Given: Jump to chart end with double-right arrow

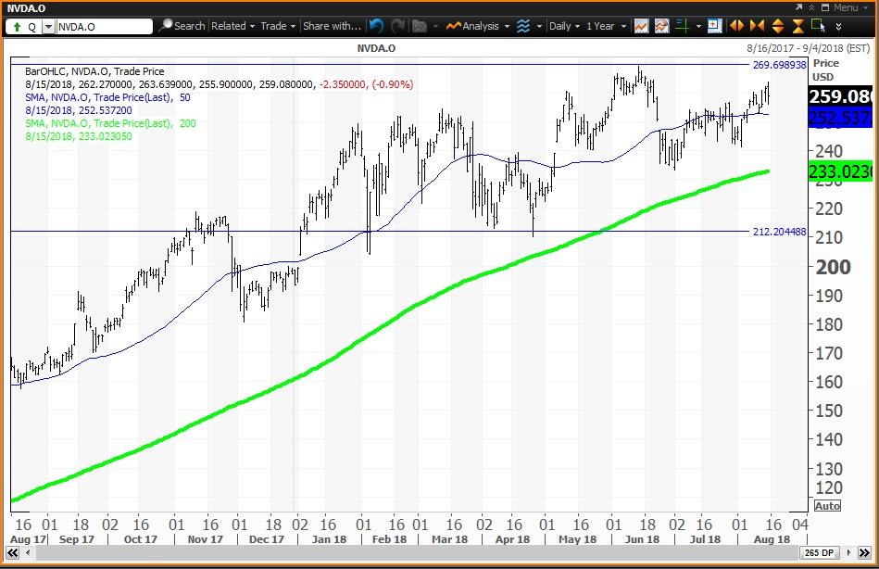Looking at the screenshot, I should [864, 553].
